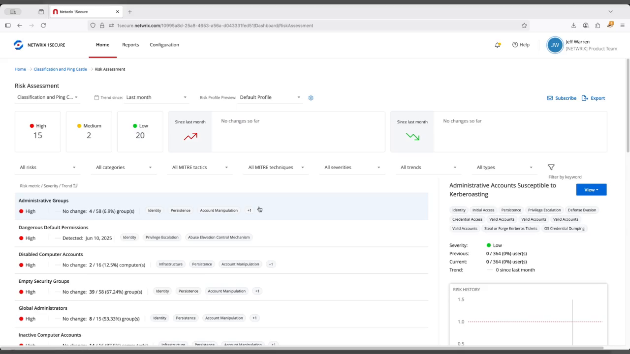
Task: Expand the All risks filter
Action: click(48, 167)
